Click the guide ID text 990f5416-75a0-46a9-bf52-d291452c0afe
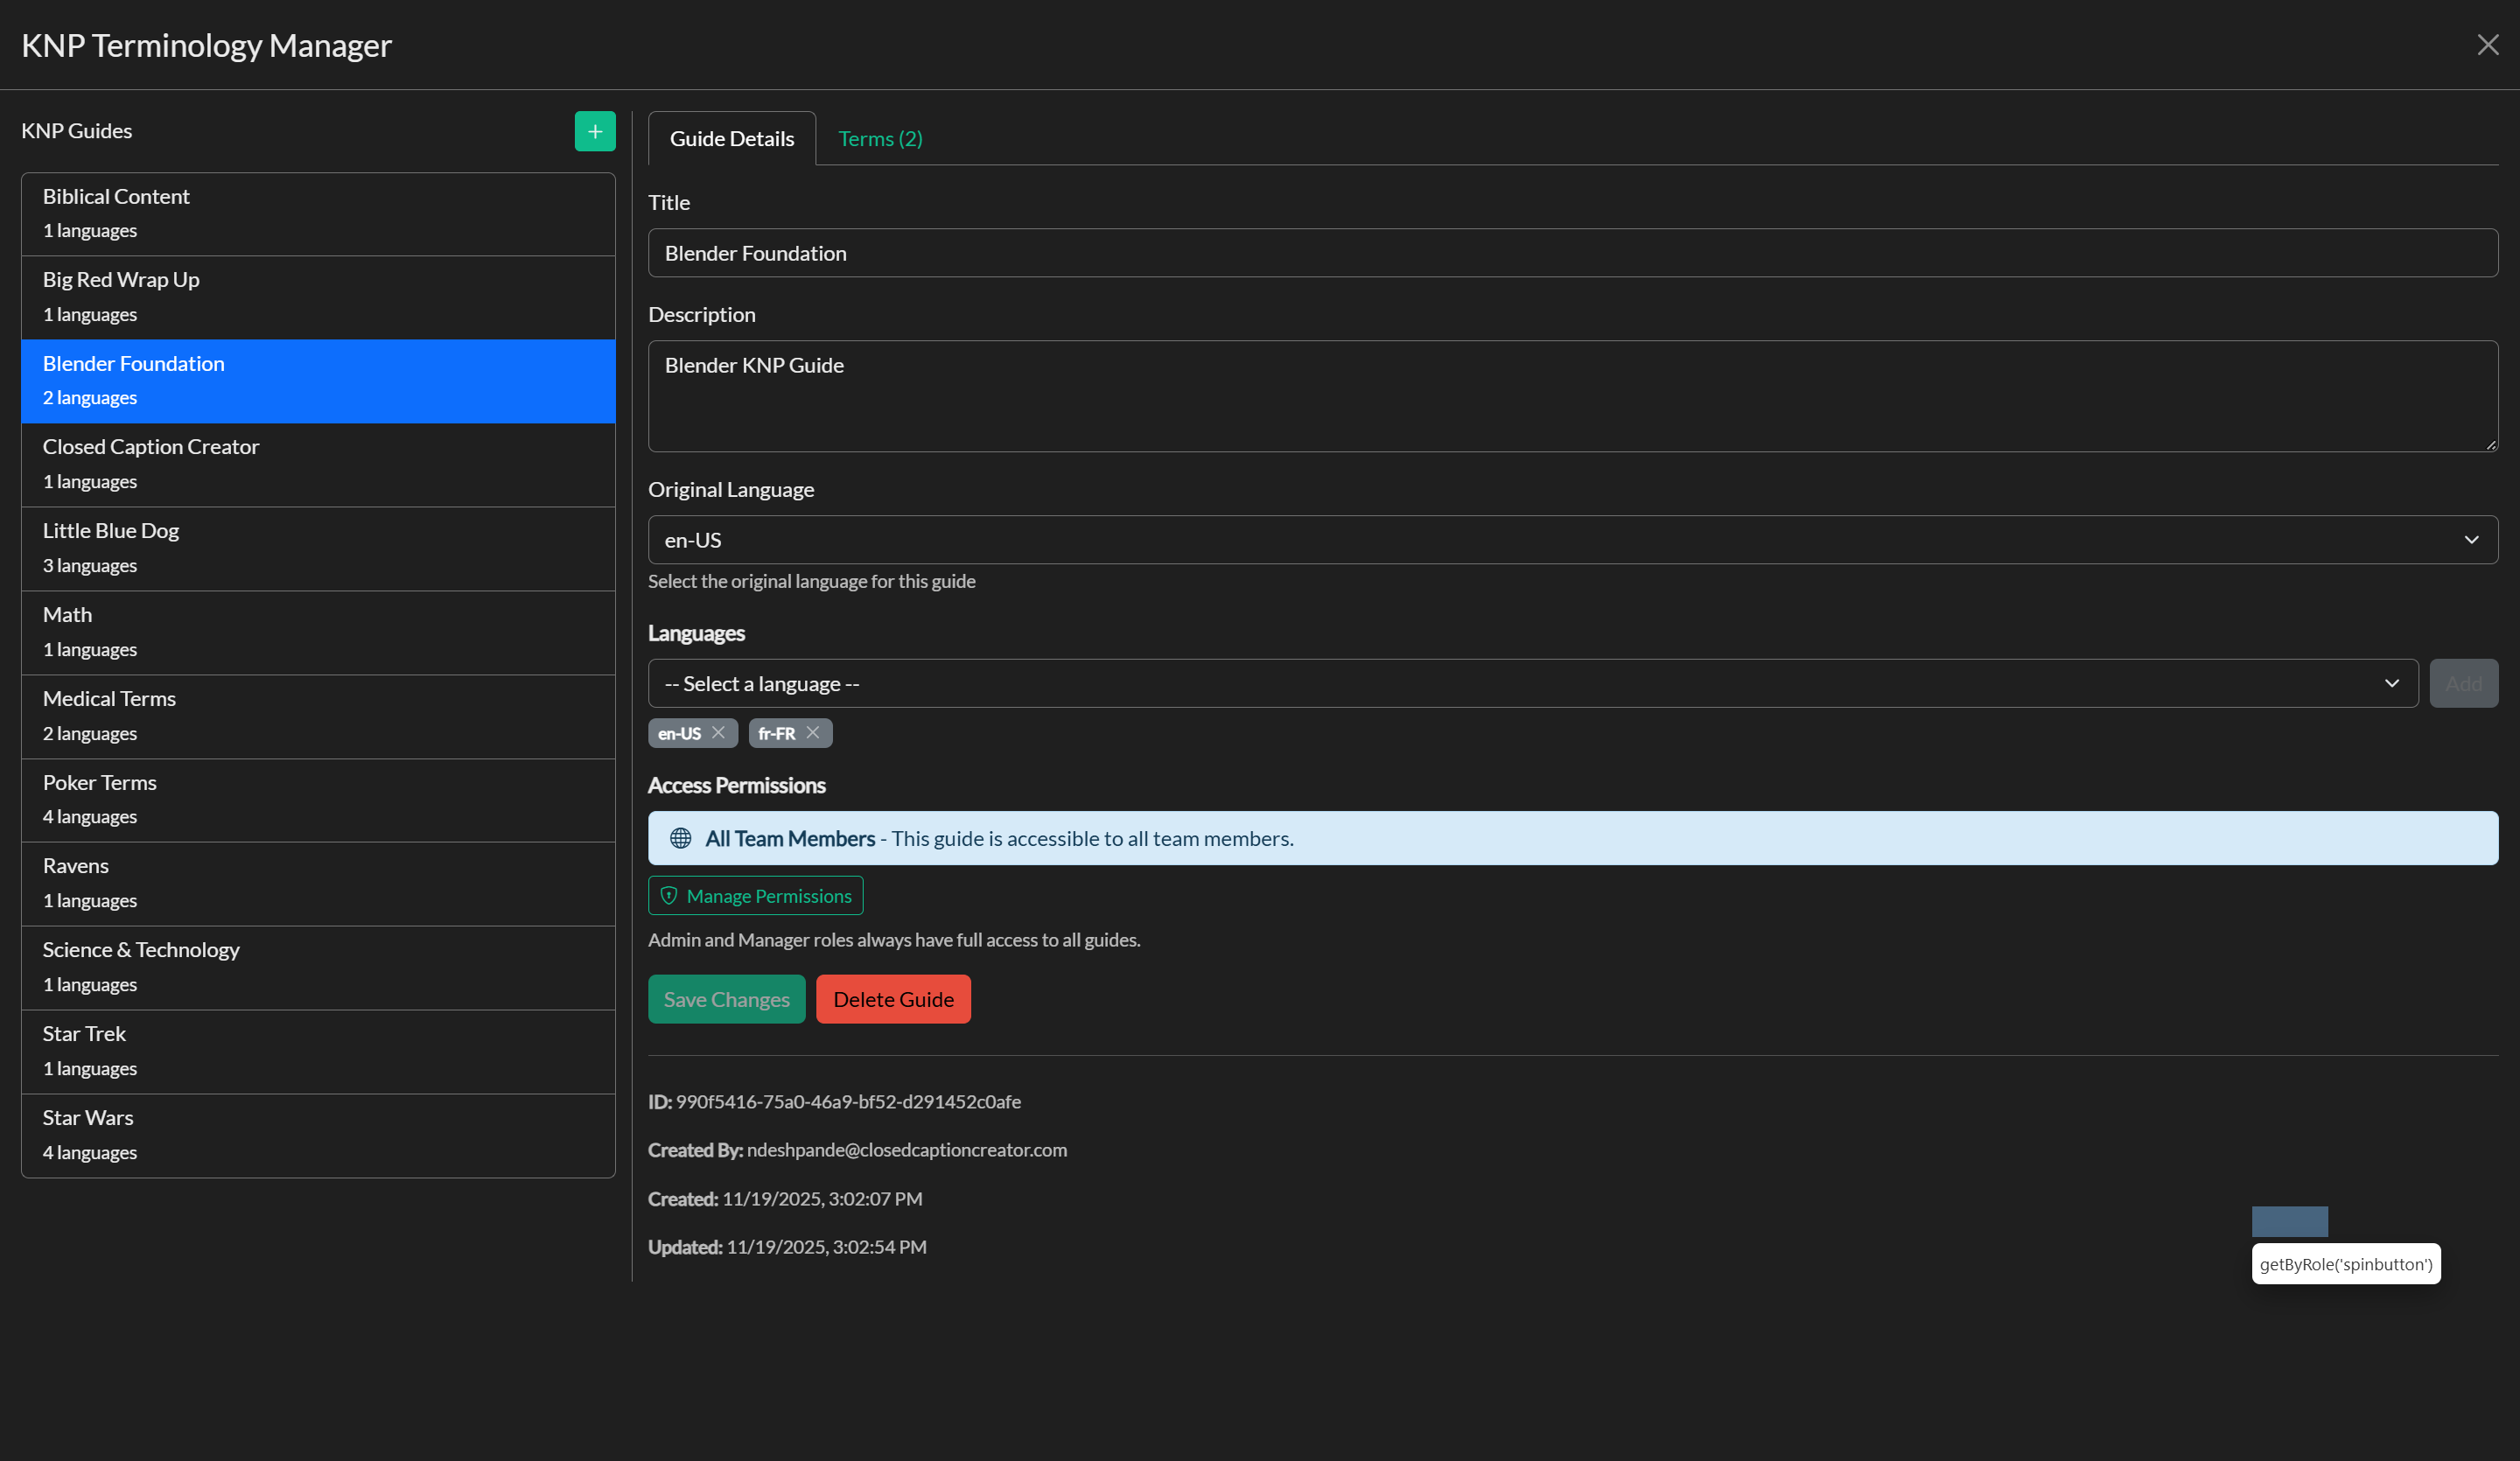 pos(848,1102)
